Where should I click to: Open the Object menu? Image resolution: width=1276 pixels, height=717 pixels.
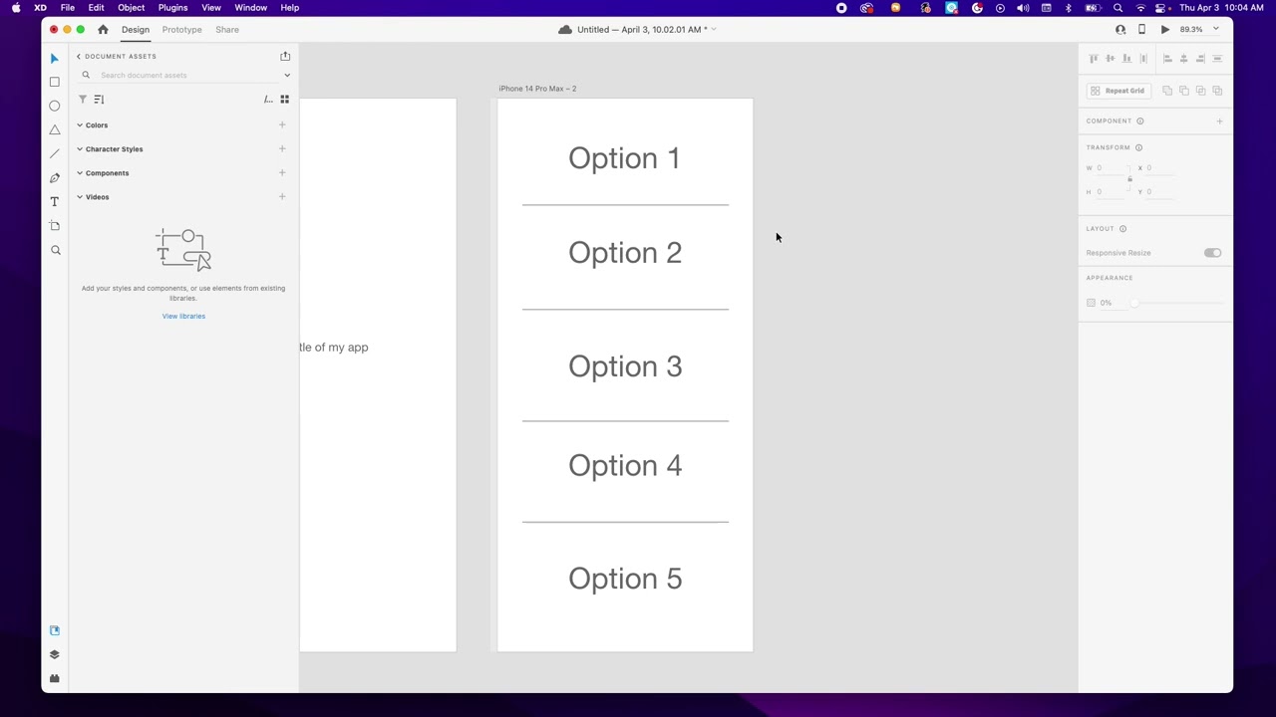(x=132, y=8)
